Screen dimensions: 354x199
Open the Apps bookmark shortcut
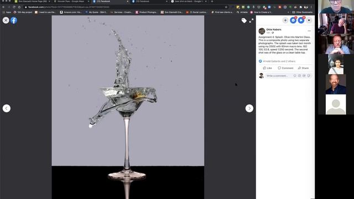point(7,12)
